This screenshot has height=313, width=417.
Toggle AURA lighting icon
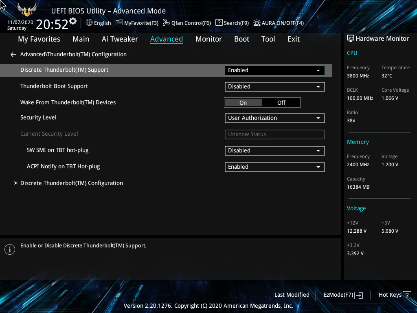point(257,23)
